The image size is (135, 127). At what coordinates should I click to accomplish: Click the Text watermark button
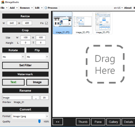click(x=13, y=82)
